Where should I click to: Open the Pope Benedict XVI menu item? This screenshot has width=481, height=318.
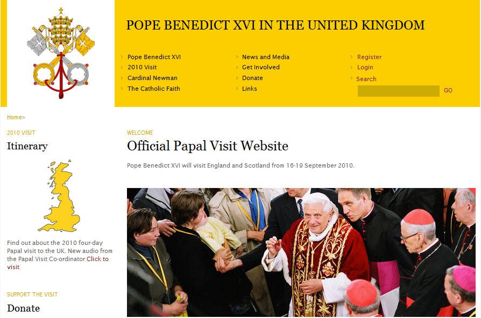coord(154,57)
